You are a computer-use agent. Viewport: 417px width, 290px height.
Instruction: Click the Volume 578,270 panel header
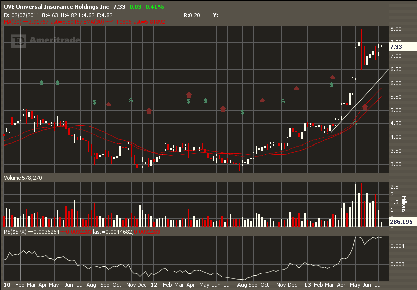pyautogui.click(x=22, y=178)
